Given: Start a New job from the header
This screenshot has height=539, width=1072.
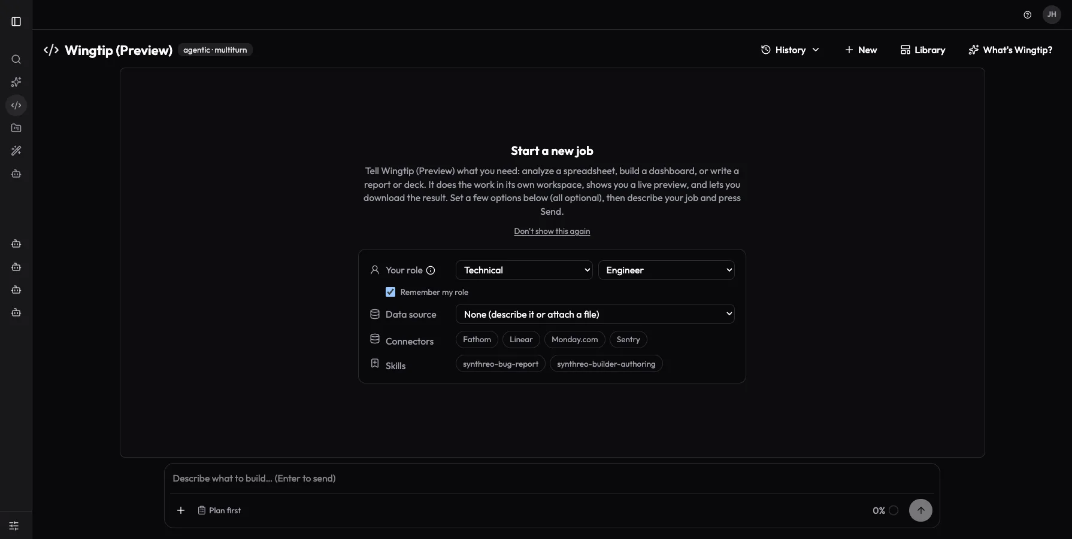Looking at the screenshot, I should 861,50.
